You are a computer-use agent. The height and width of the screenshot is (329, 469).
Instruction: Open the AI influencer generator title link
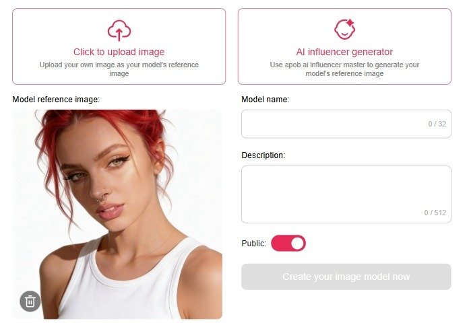tap(344, 52)
